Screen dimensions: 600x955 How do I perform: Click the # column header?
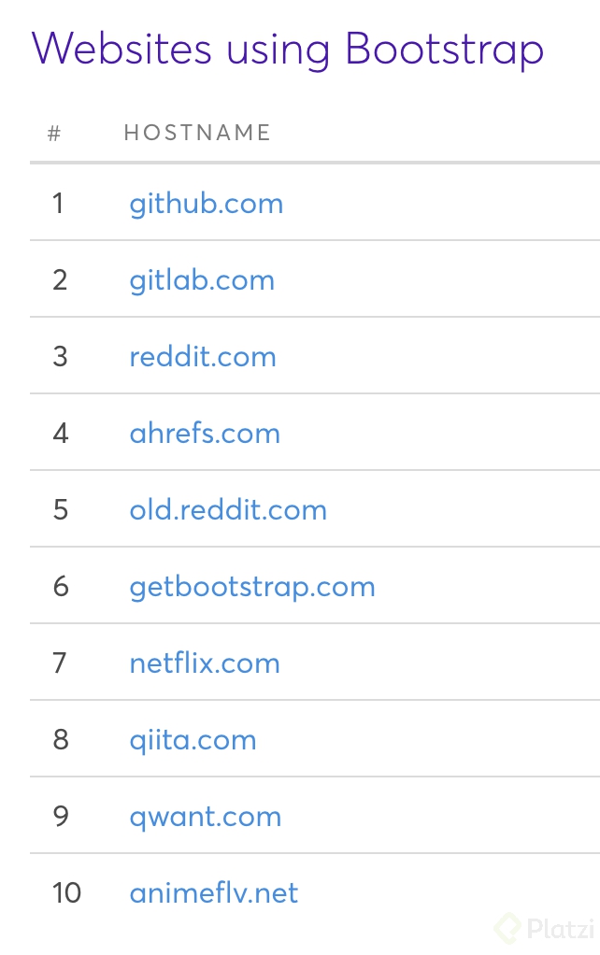point(54,133)
